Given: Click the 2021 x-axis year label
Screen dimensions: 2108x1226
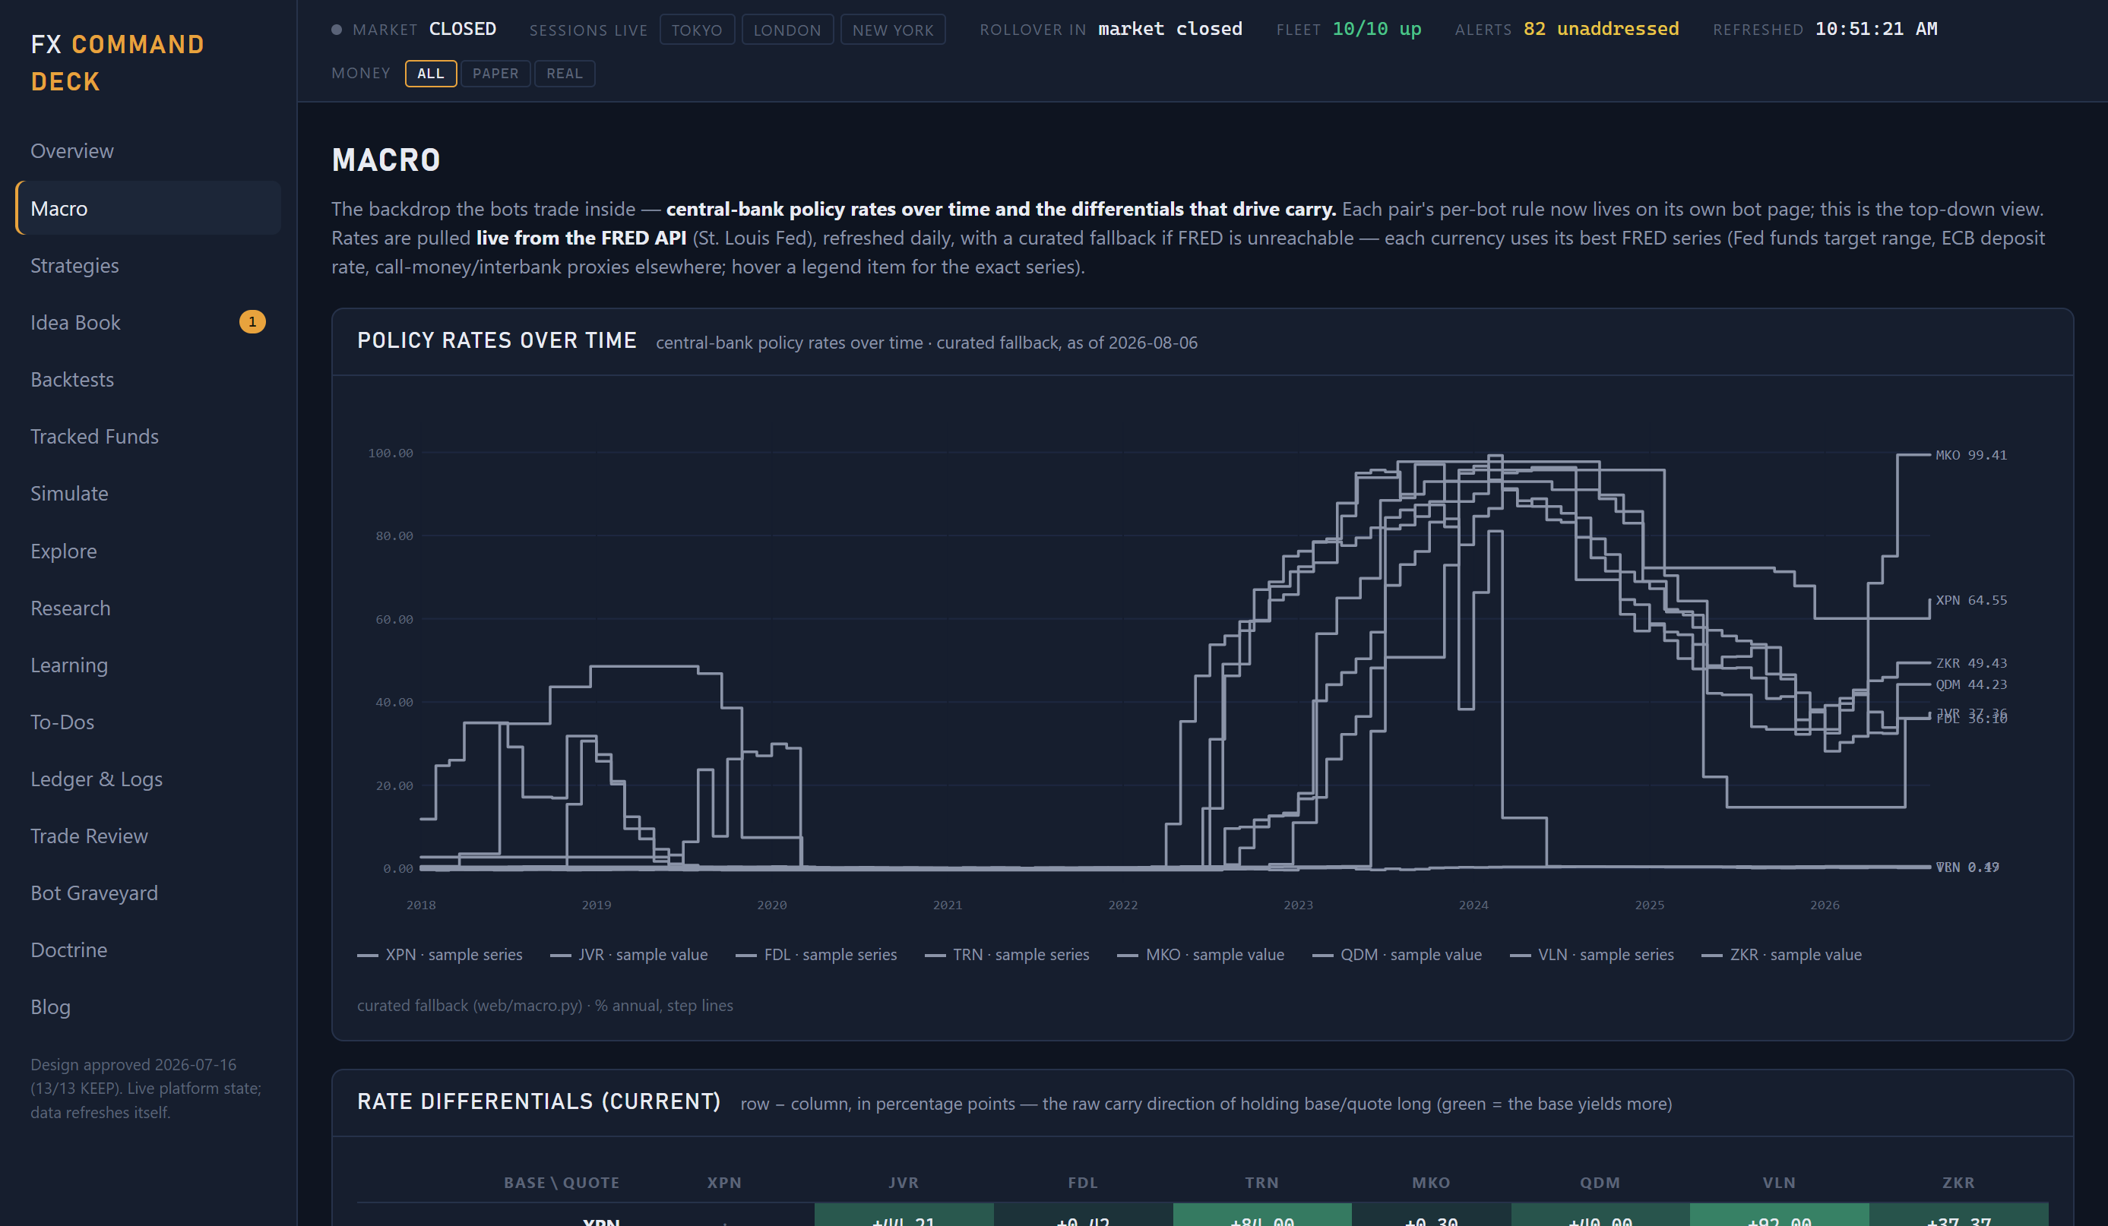Looking at the screenshot, I should 947,905.
